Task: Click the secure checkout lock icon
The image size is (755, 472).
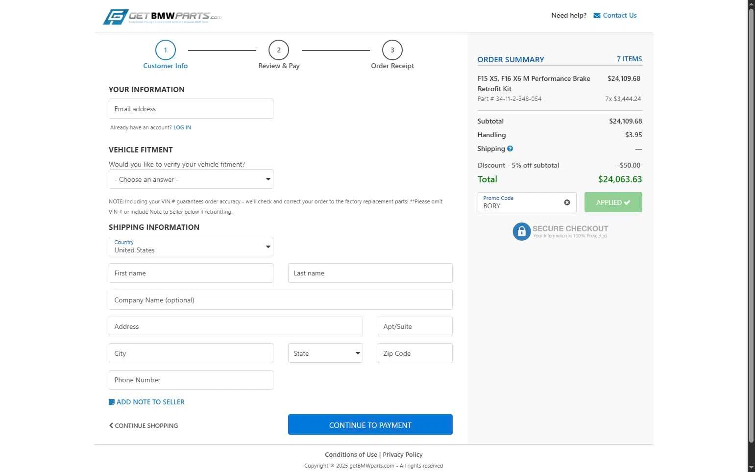Action: [521, 231]
